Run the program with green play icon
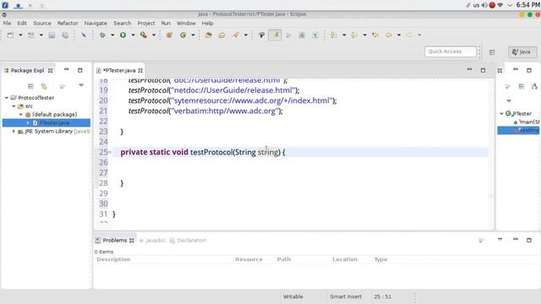The image size is (541, 304). [123, 35]
